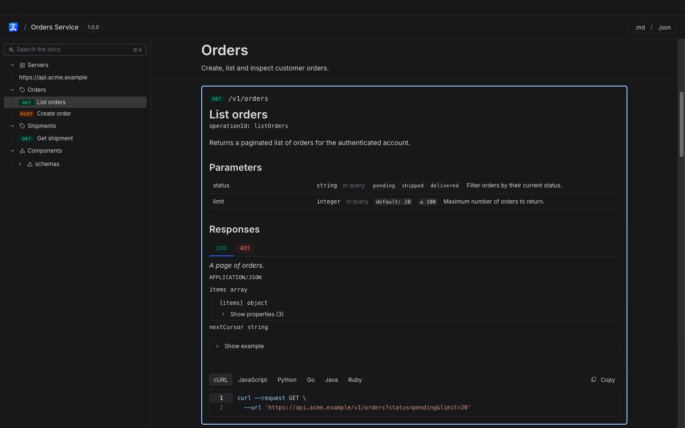Click code line number 2
Viewport: 685px width, 428px height.
[x=221, y=408]
